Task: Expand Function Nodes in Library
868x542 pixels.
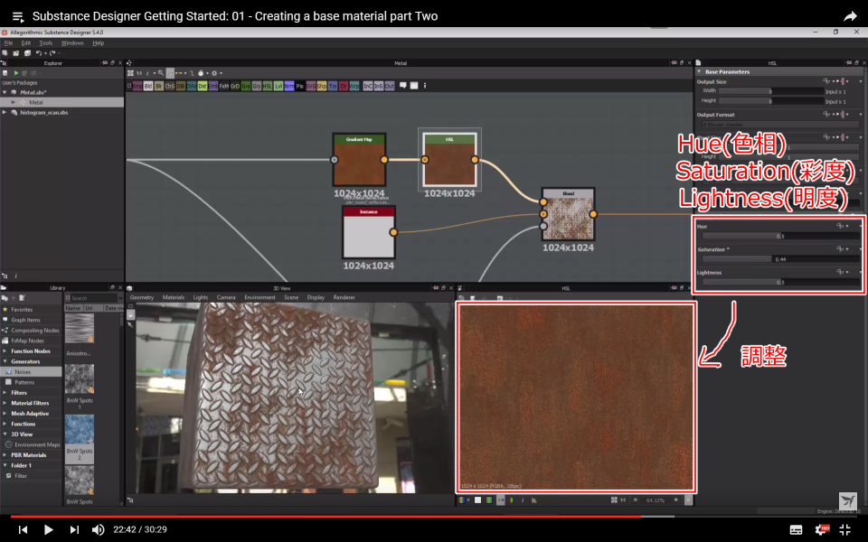Action: (x=5, y=351)
